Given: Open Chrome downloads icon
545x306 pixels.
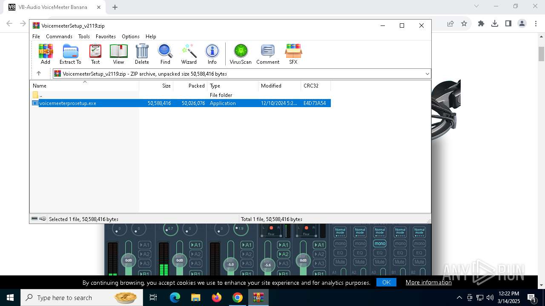Looking at the screenshot, I should 495,24.
